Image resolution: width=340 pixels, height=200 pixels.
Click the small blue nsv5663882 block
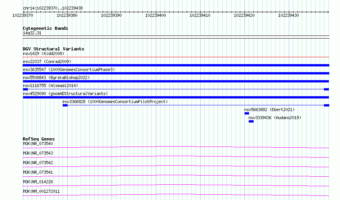(x=247, y=113)
